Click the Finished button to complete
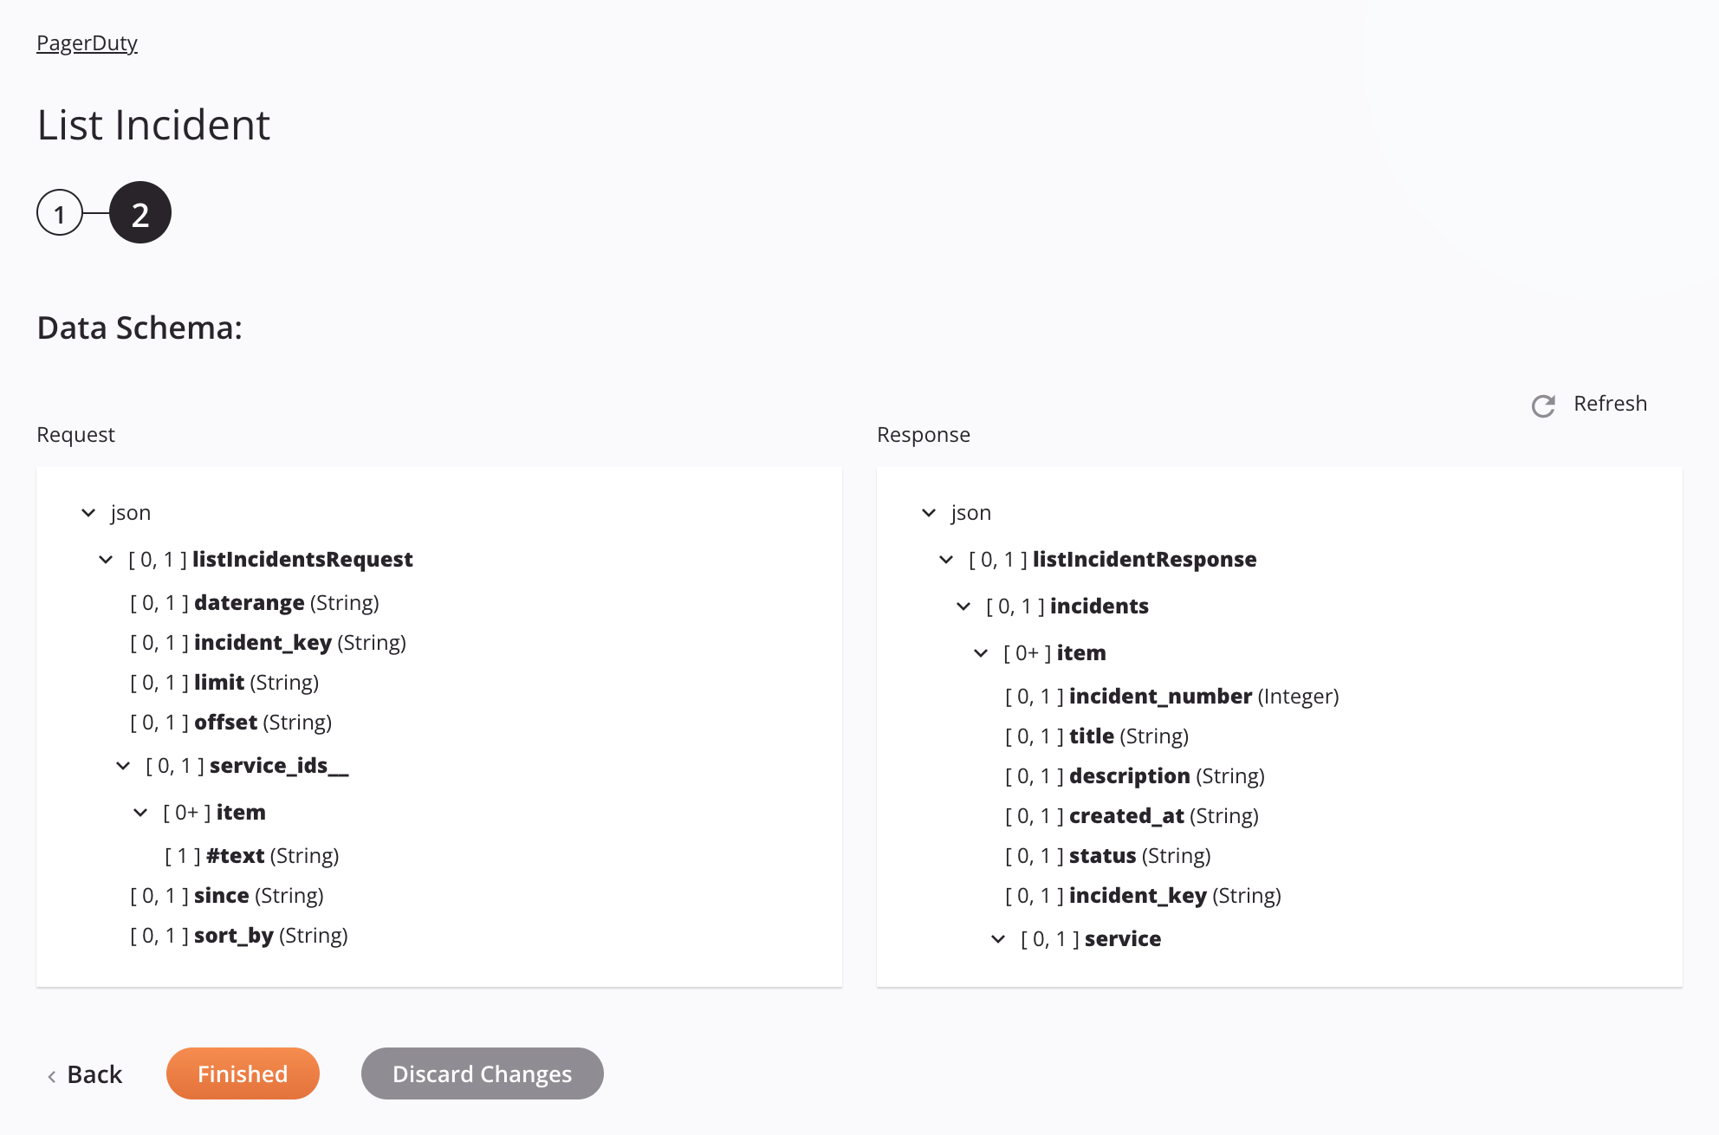This screenshot has width=1719, height=1135. point(242,1073)
